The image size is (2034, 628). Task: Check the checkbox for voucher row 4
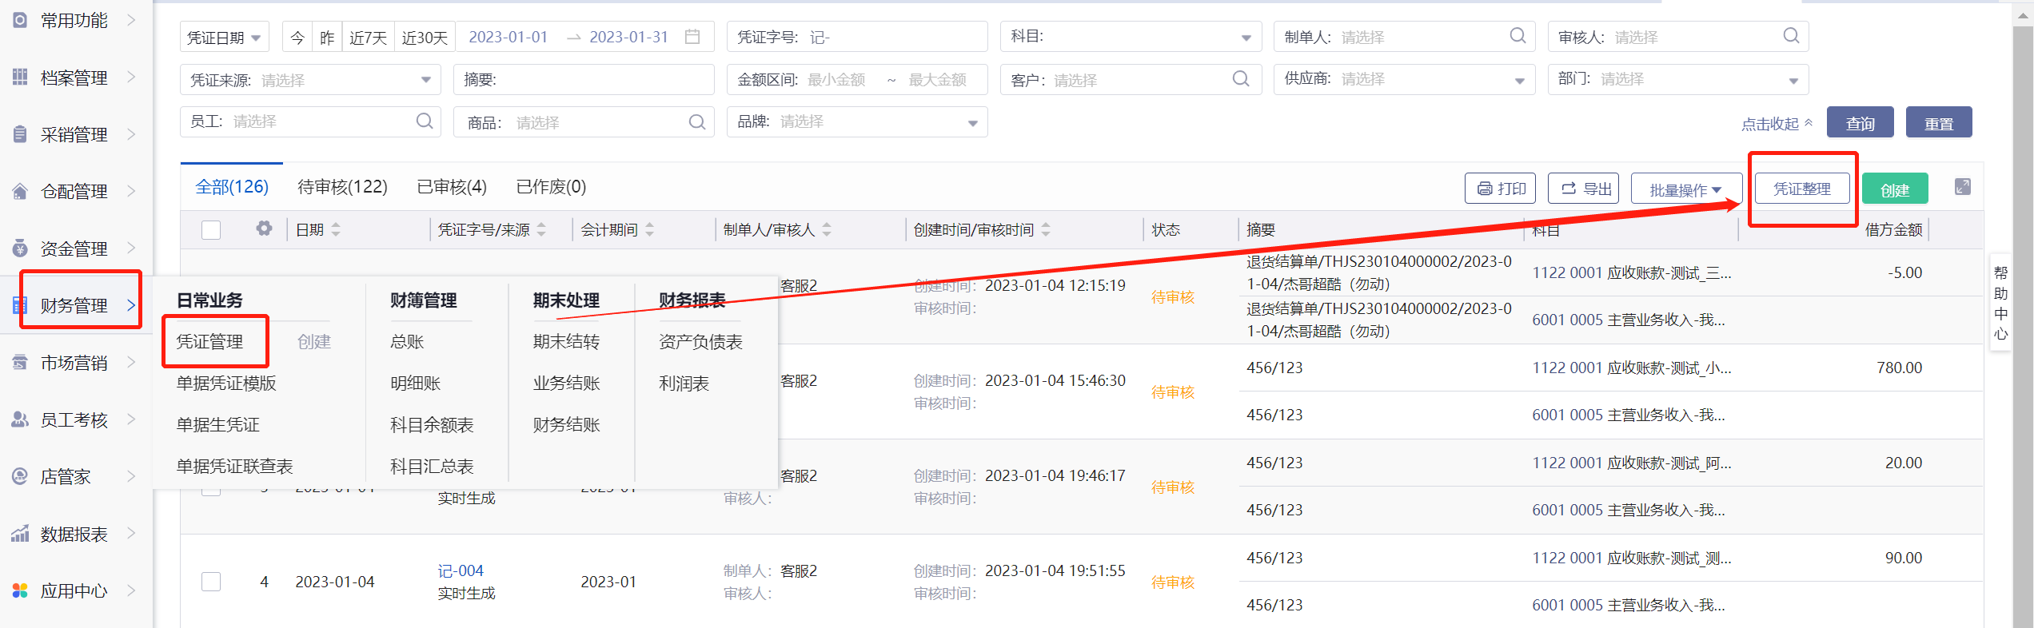click(x=211, y=582)
